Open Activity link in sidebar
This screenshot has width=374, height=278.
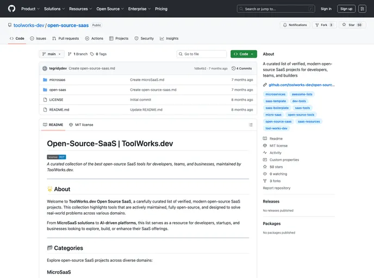(x=272, y=153)
